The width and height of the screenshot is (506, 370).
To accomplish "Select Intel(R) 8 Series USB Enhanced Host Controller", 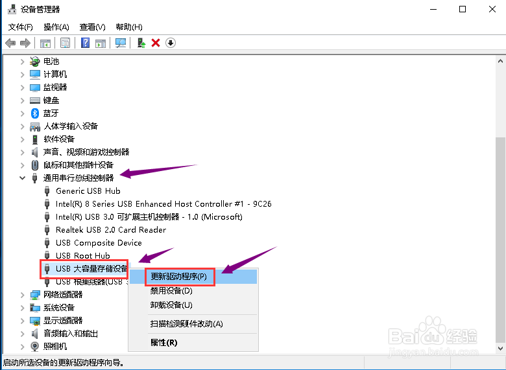I will coord(163,203).
